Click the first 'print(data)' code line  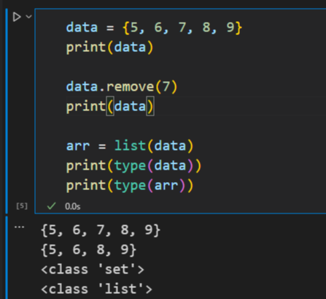point(109,47)
